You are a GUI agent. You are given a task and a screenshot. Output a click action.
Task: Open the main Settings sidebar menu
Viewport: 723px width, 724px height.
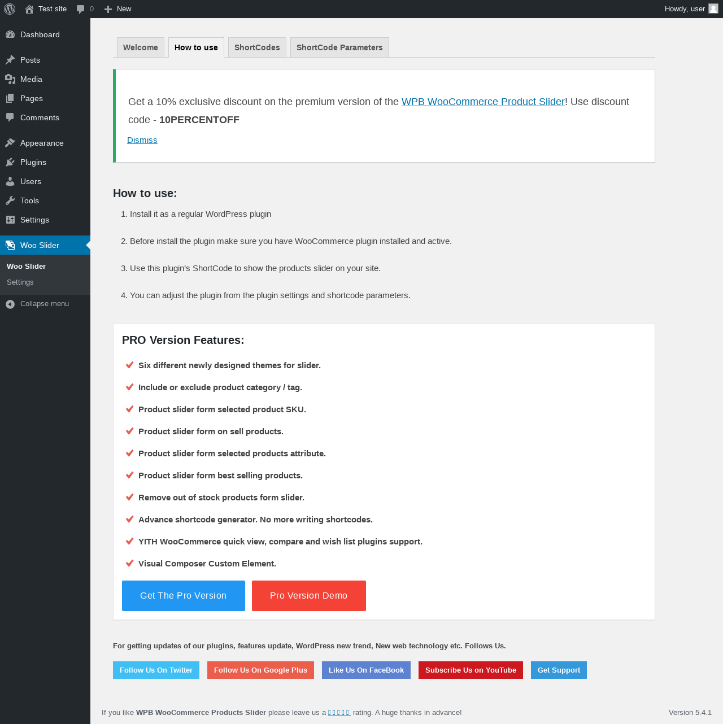click(45, 220)
